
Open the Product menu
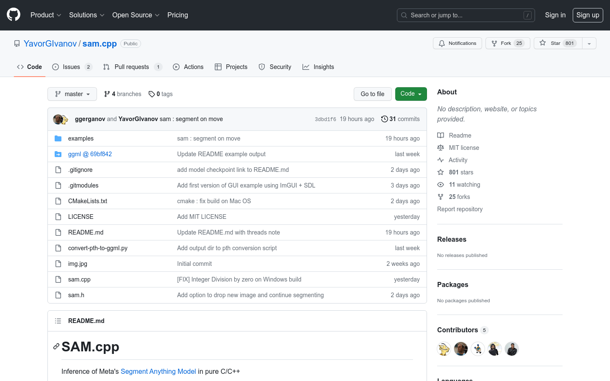(x=46, y=15)
